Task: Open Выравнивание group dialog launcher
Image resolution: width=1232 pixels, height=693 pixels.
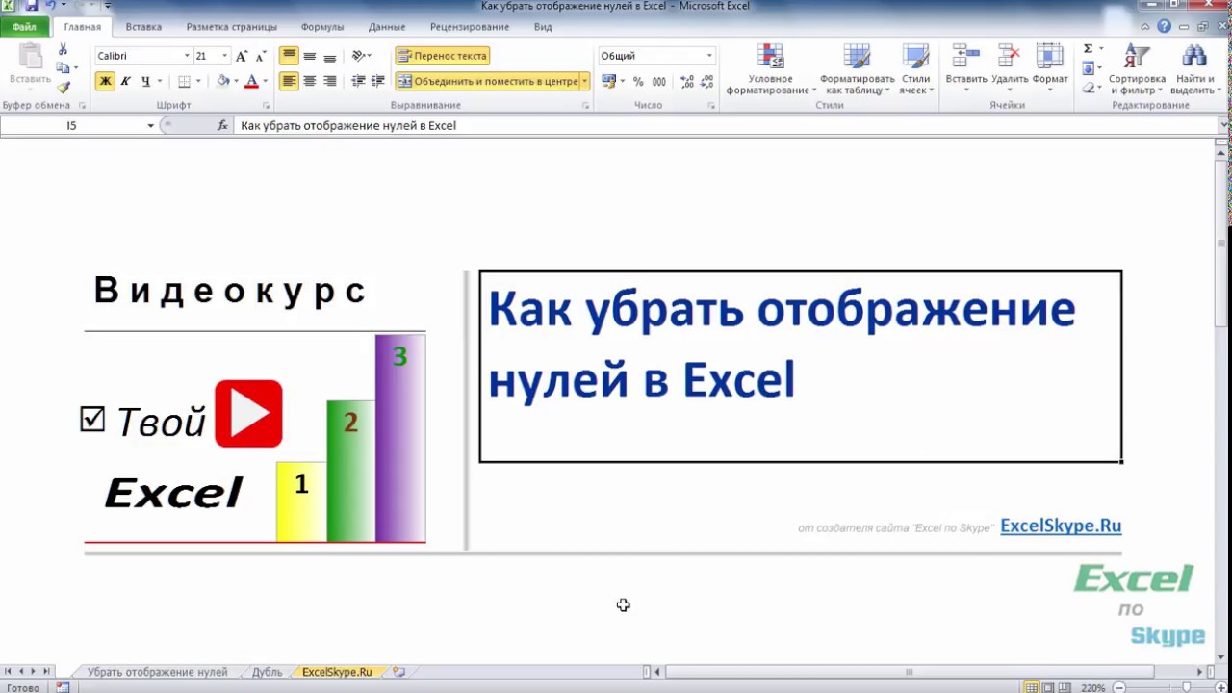Action: click(585, 105)
